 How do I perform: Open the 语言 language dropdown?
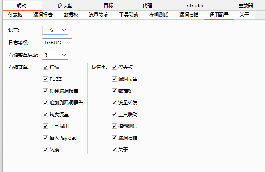coord(55,30)
